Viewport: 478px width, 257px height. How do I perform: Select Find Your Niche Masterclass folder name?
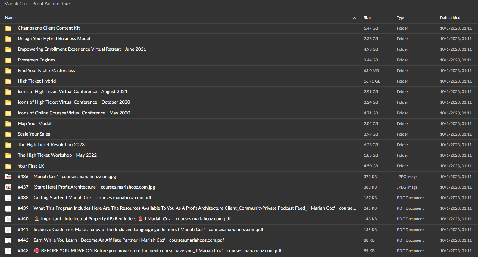pos(46,71)
